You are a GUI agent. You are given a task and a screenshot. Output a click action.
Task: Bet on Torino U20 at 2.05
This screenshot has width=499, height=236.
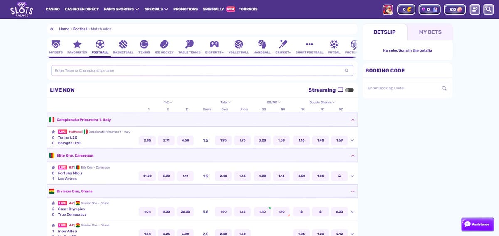(x=147, y=140)
